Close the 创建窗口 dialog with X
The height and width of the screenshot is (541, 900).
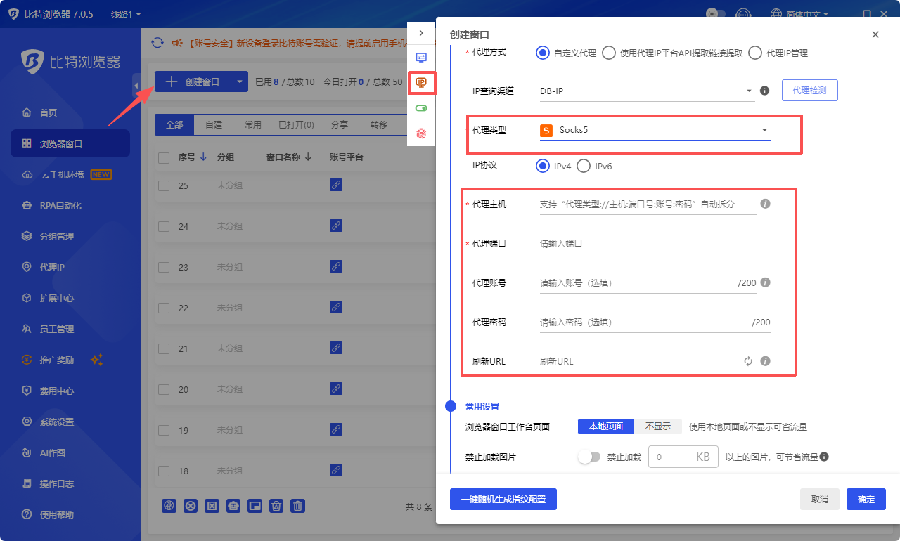click(875, 34)
